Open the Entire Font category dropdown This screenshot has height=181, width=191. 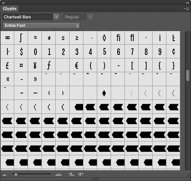pyautogui.click(x=42, y=26)
